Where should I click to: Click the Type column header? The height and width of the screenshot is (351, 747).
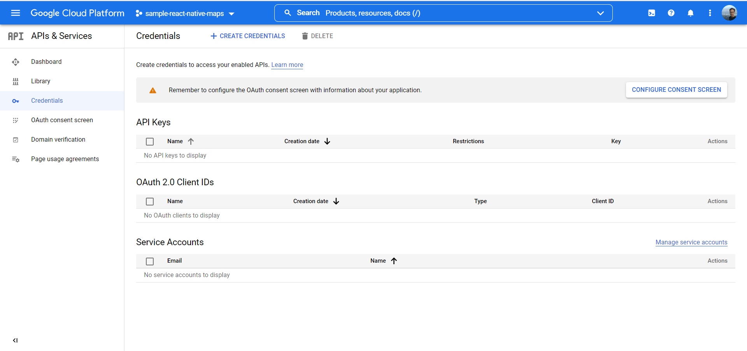pyautogui.click(x=480, y=201)
